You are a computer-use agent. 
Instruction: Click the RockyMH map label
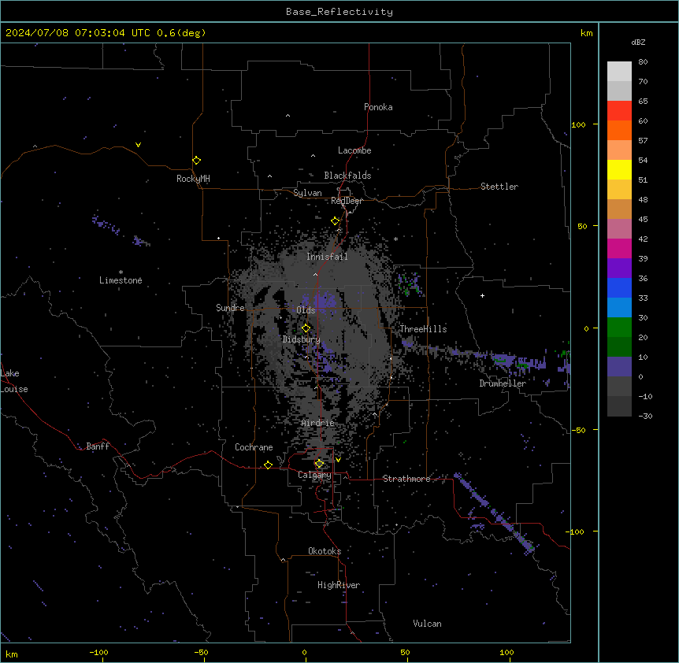click(x=193, y=179)
